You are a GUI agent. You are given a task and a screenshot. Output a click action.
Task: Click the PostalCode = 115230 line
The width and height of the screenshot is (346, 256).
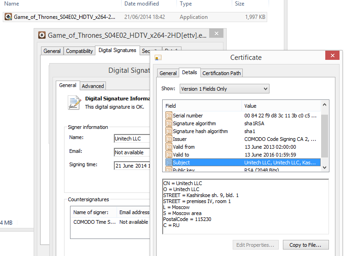(187, 219)
